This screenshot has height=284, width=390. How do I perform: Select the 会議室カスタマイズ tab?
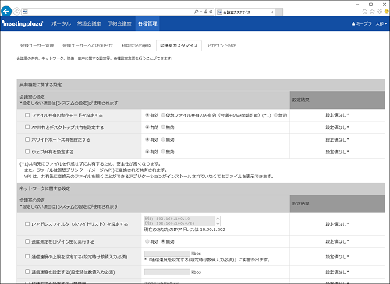pyautogui.click(x=179, y=46)
